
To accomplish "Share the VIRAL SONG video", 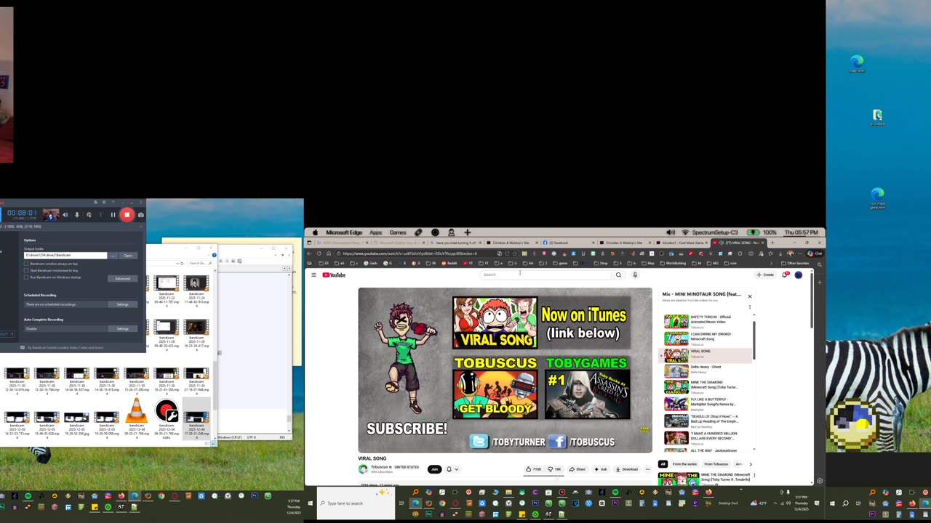I will pos(578,469).
